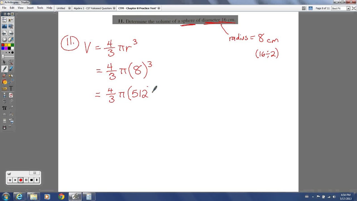
Task: Open the Main Menu toolbox icon
Action: coord(4,20)
